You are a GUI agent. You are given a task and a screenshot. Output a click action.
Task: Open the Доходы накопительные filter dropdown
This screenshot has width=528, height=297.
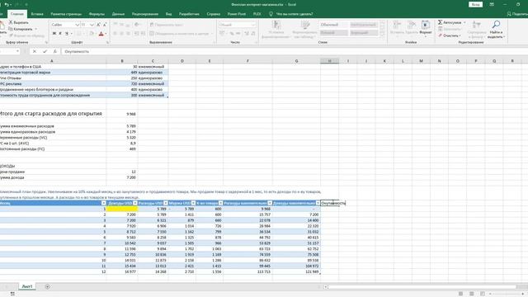coord(318,203)
